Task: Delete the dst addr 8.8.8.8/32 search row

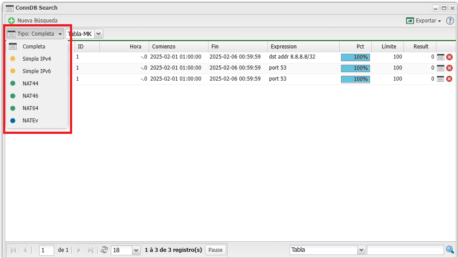Action: click(449, 57)
